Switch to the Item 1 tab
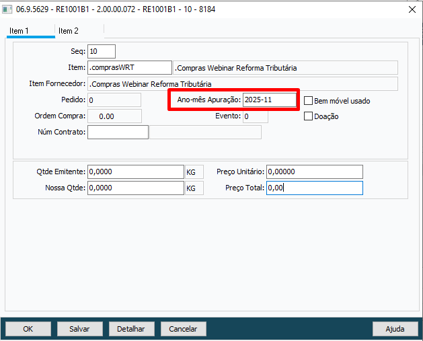423x341 pixels. pos(31,31)
